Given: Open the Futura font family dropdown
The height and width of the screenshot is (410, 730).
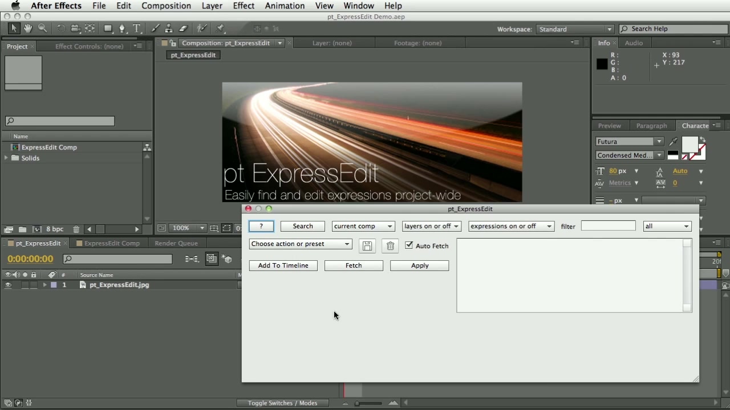Looking at the screenshot, I should point(630,141).
